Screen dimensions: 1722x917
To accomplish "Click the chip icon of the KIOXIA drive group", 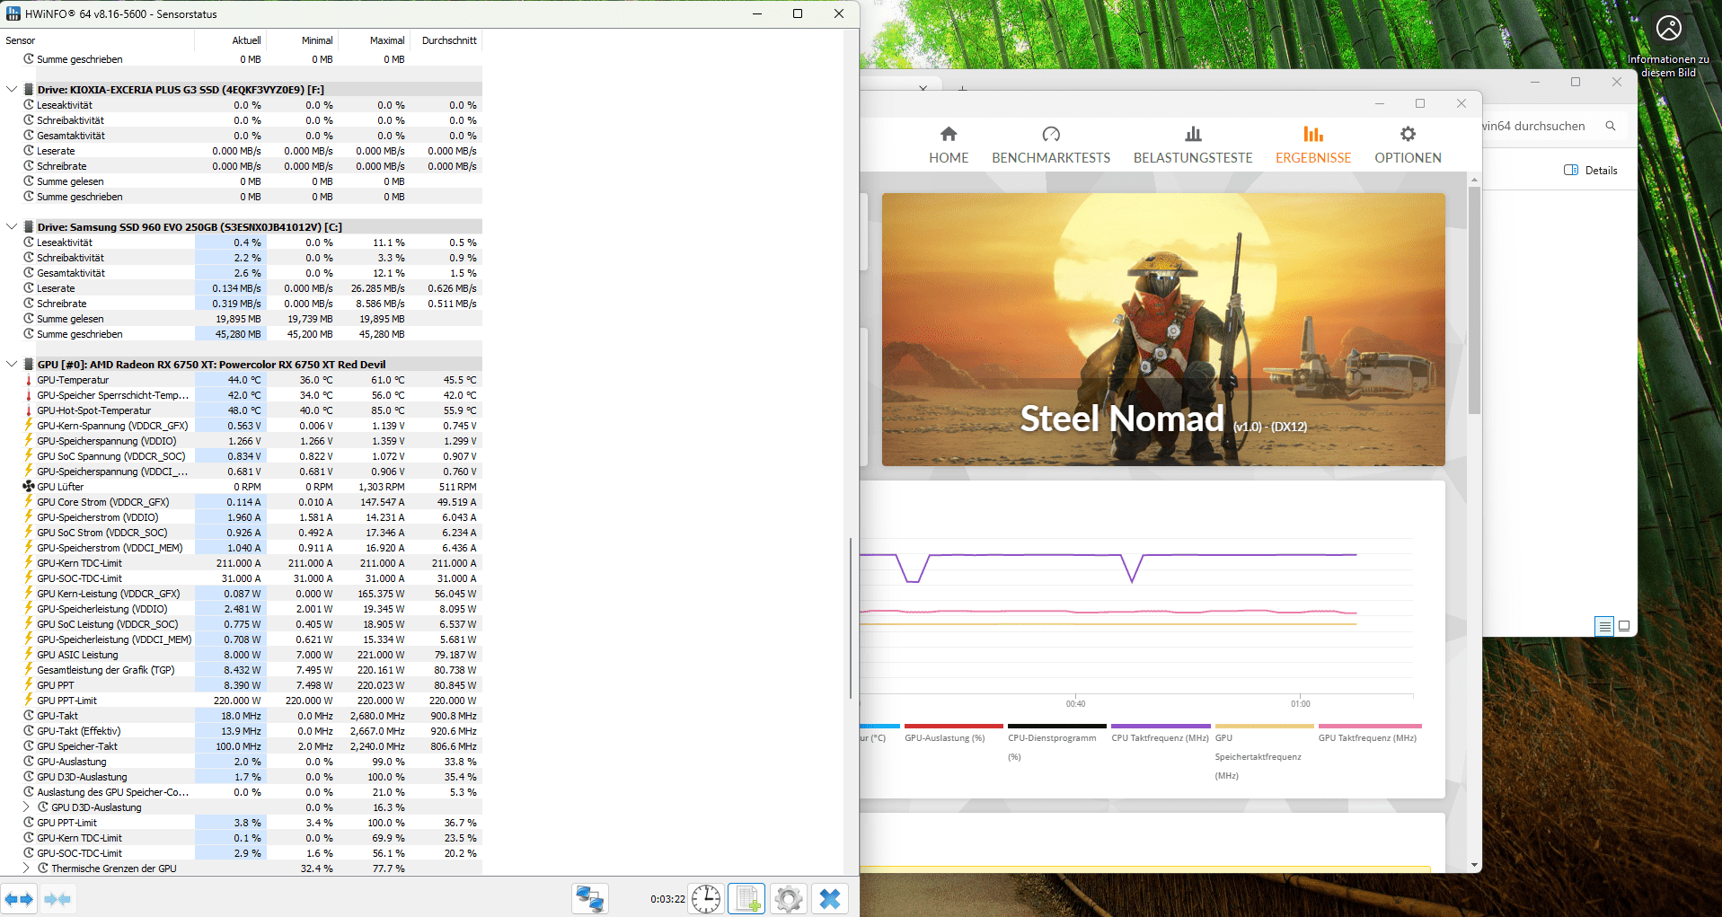I will point(29,90).
